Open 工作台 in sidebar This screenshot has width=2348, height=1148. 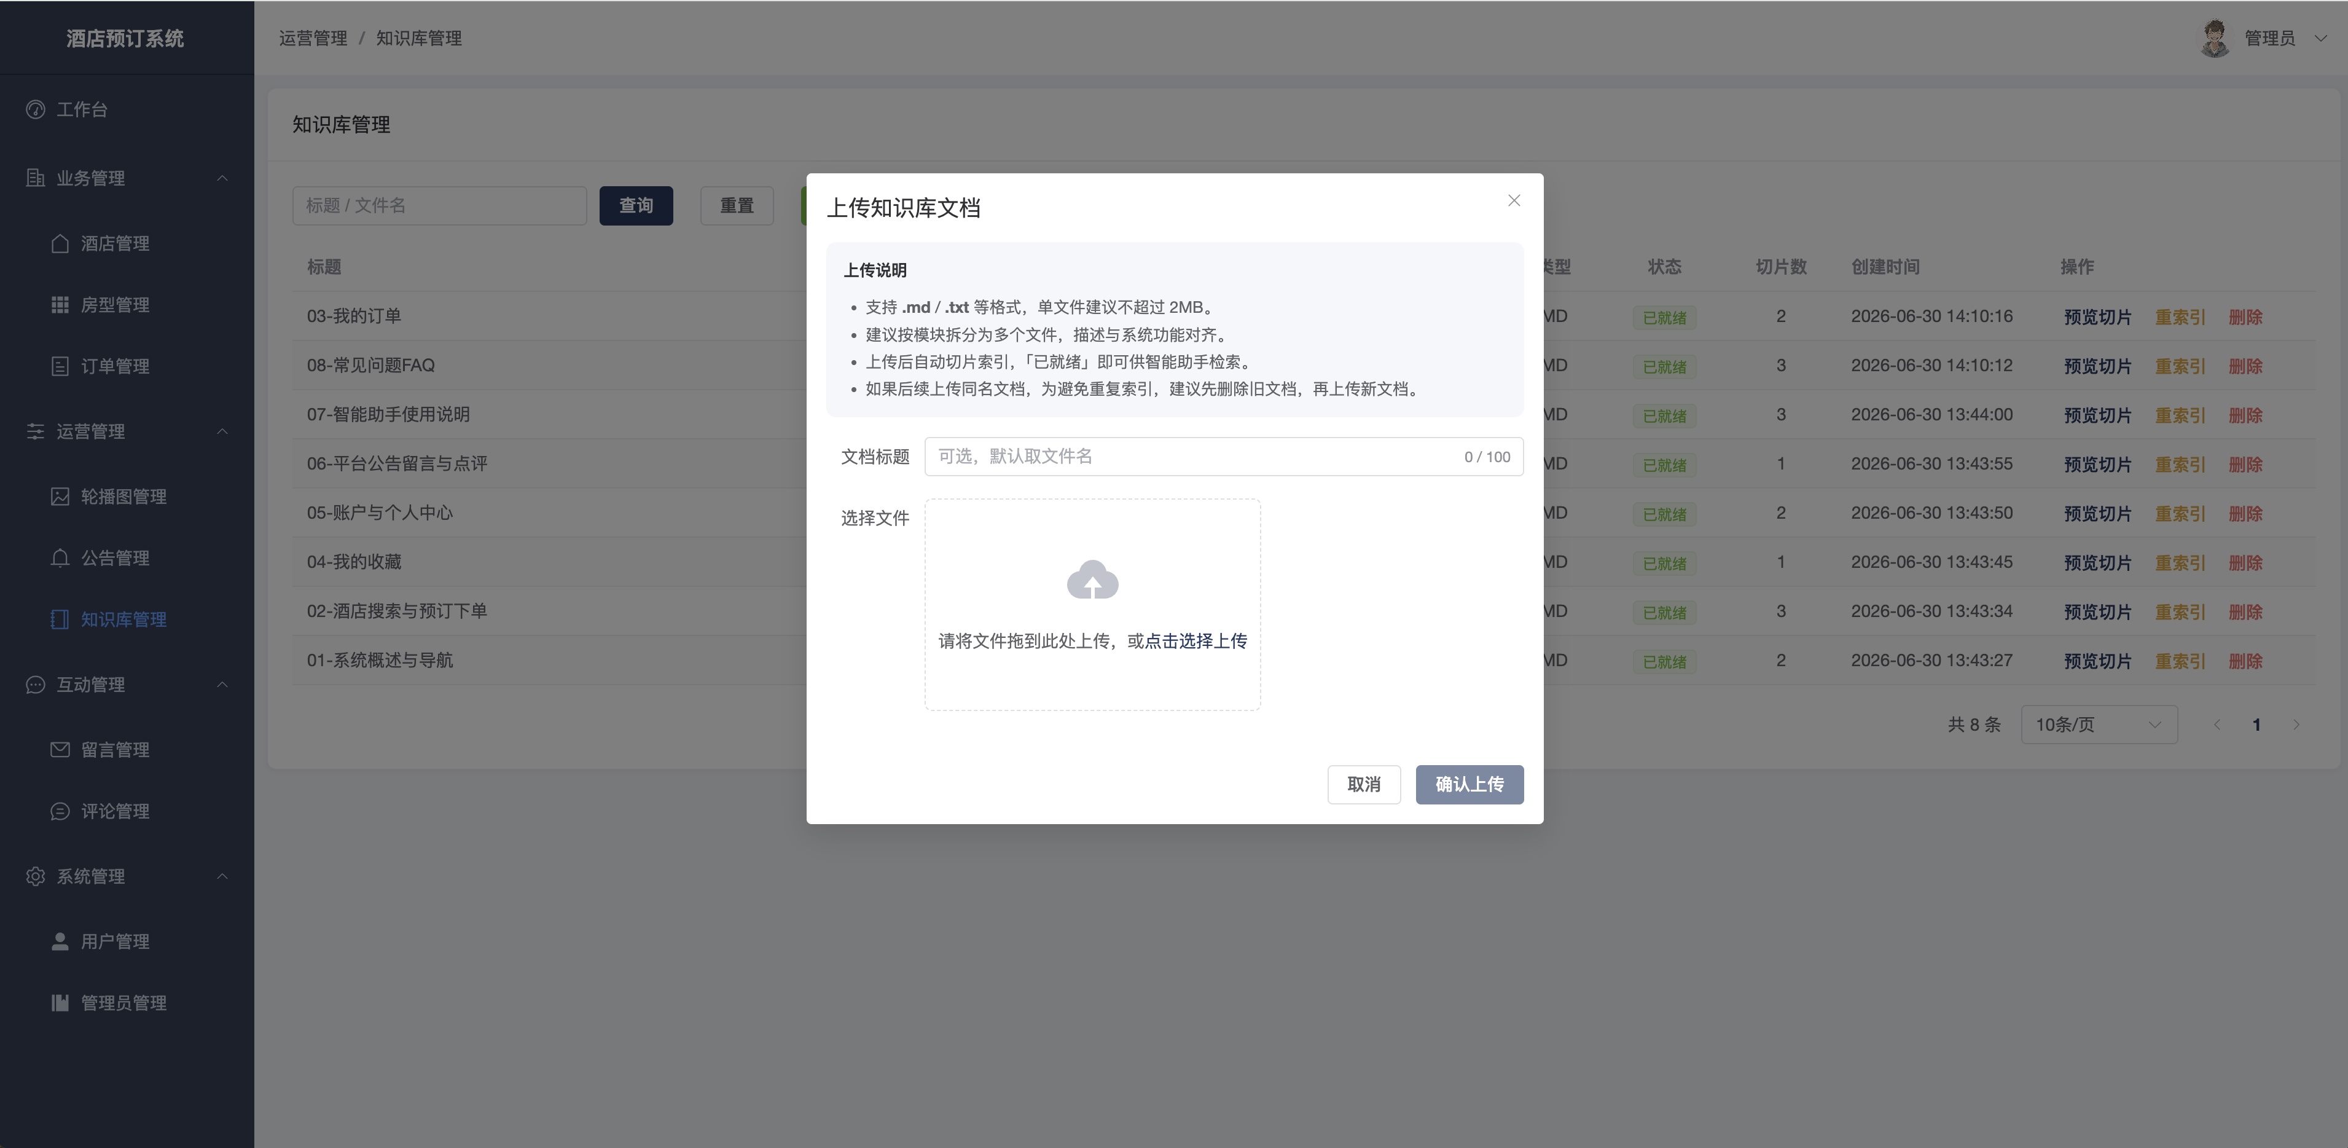(127, 109)
